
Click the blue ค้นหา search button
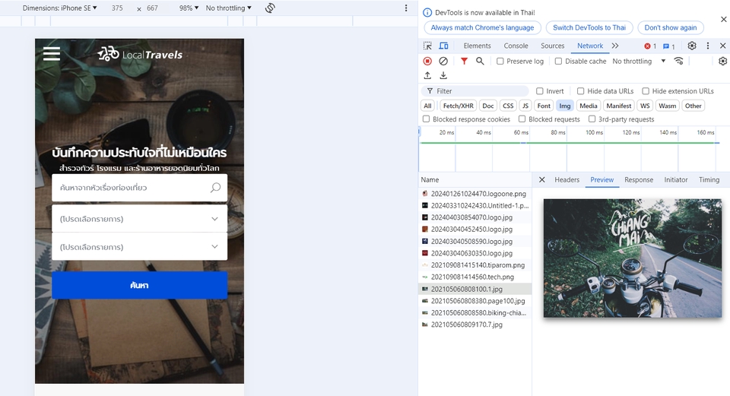pyautogui.click(x=140, y=285)
